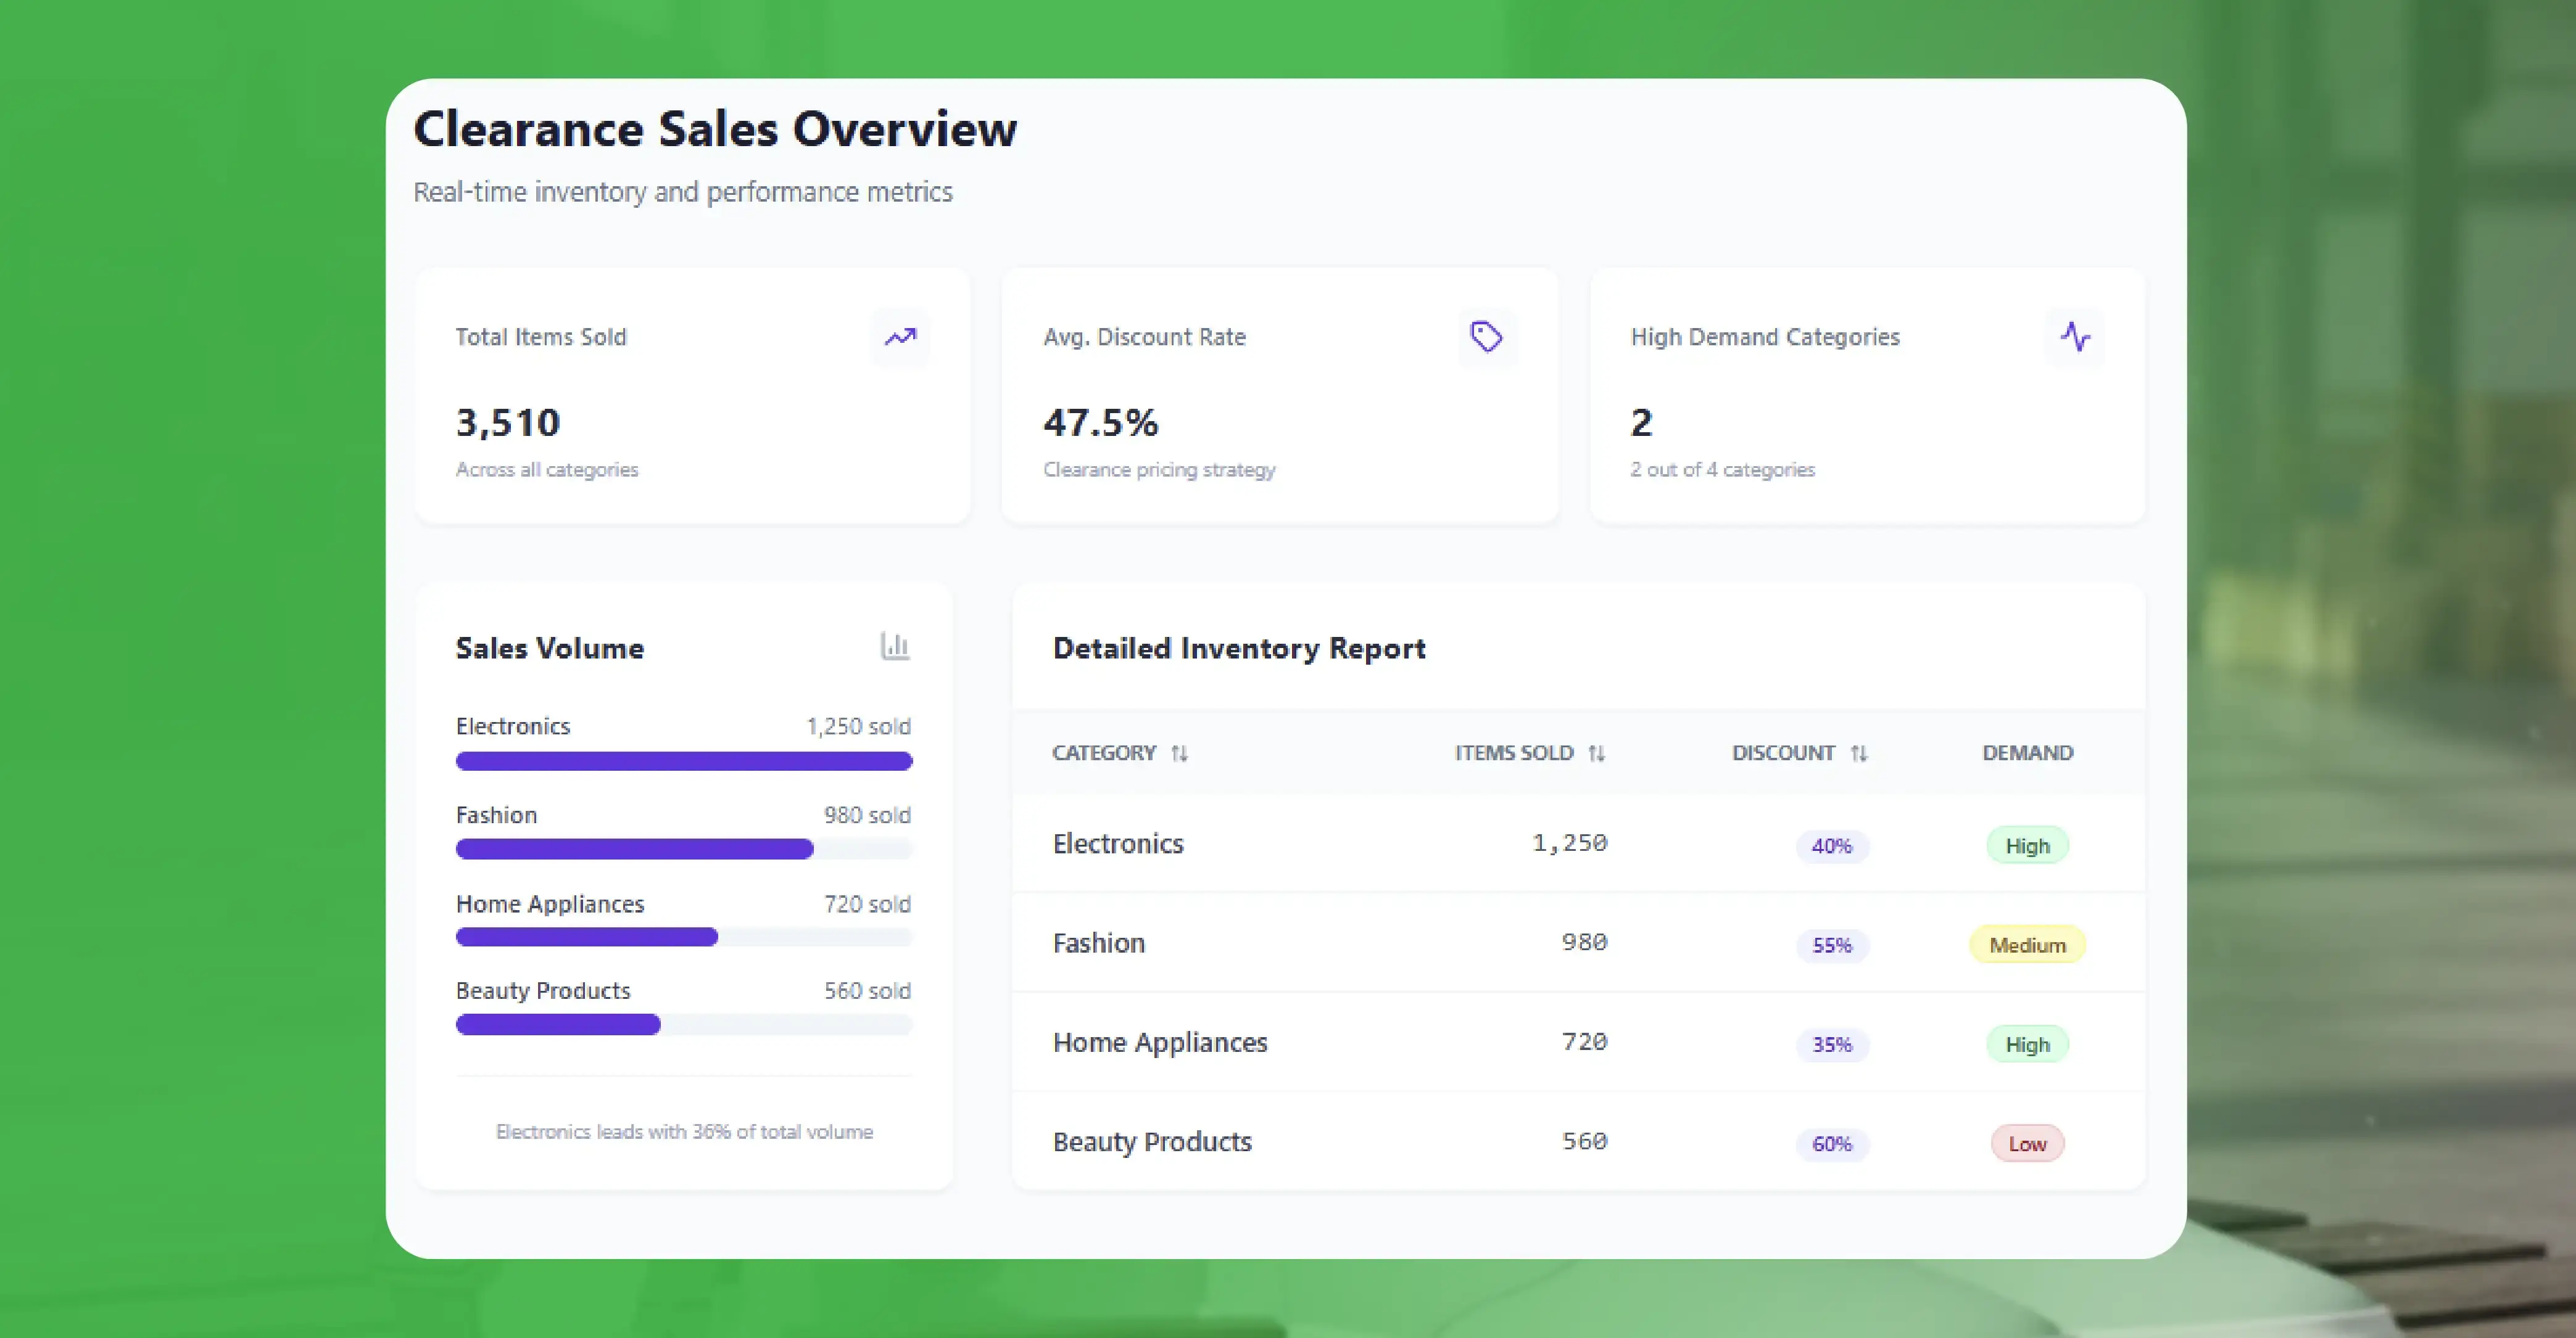Select the Home Appliances table row name
This screenshot has width=2576, height=1338.
click(1160, 1042)
